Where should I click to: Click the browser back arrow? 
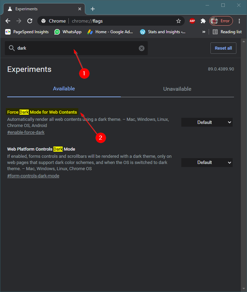coord(8,21)
